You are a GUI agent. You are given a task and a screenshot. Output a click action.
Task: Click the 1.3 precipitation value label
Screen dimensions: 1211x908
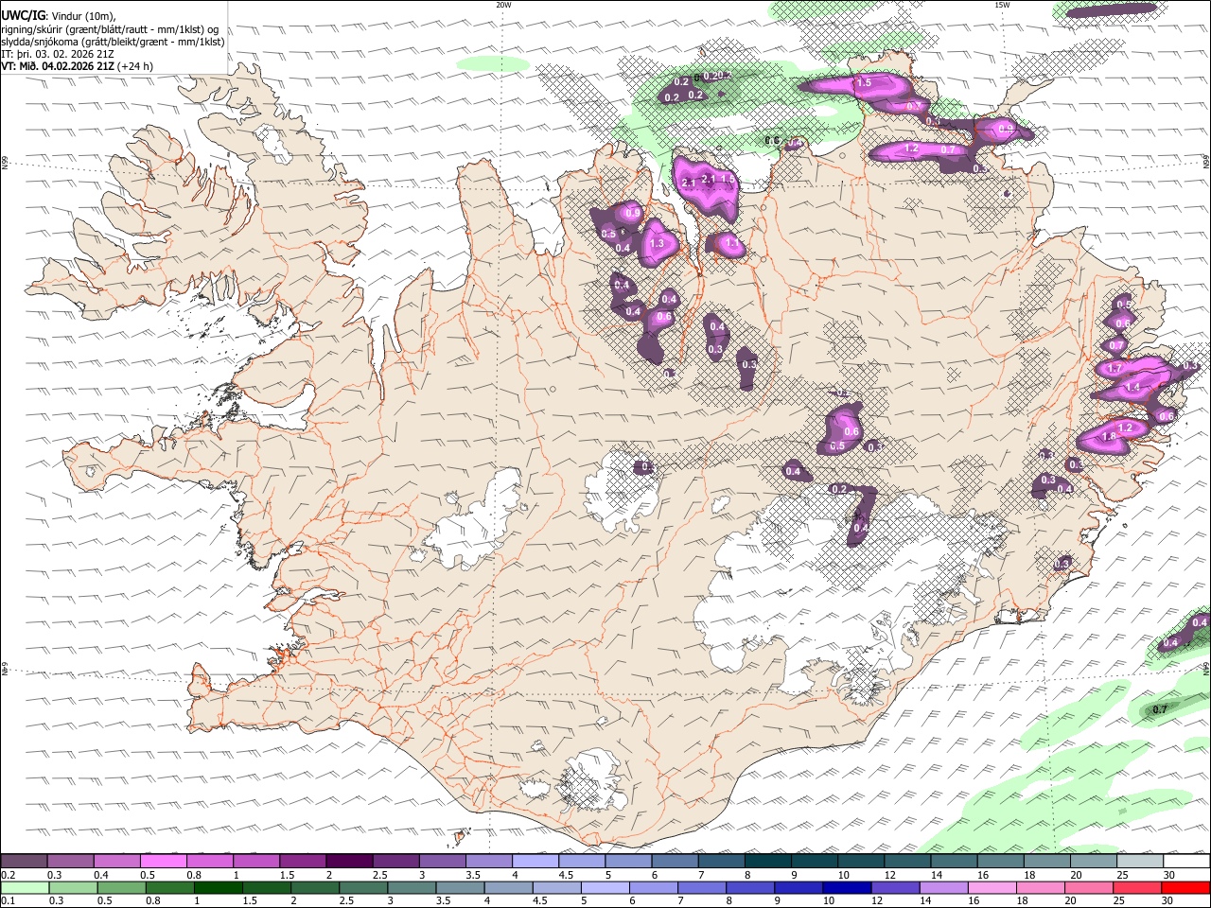[658, 244]
